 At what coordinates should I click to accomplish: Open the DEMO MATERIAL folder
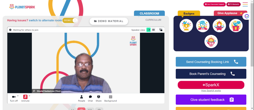(109, 21)
